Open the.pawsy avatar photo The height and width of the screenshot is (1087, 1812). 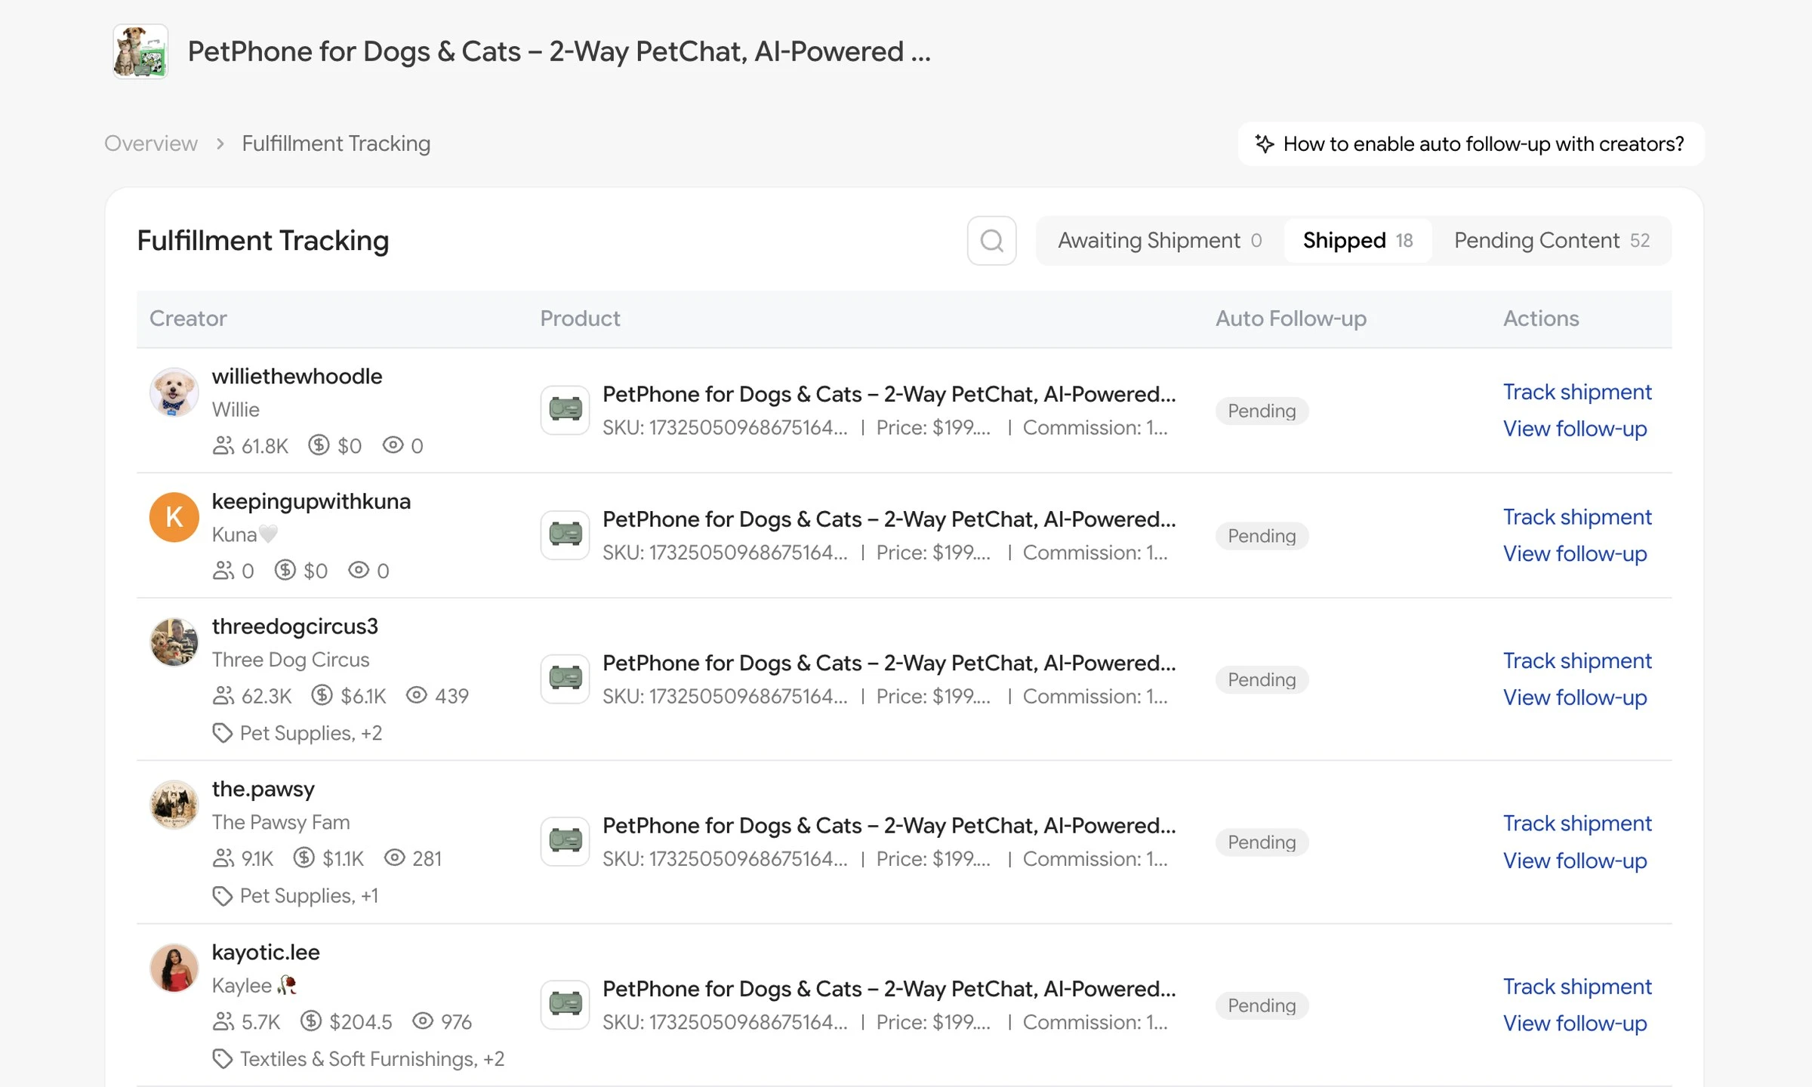[x=174, y=805]
